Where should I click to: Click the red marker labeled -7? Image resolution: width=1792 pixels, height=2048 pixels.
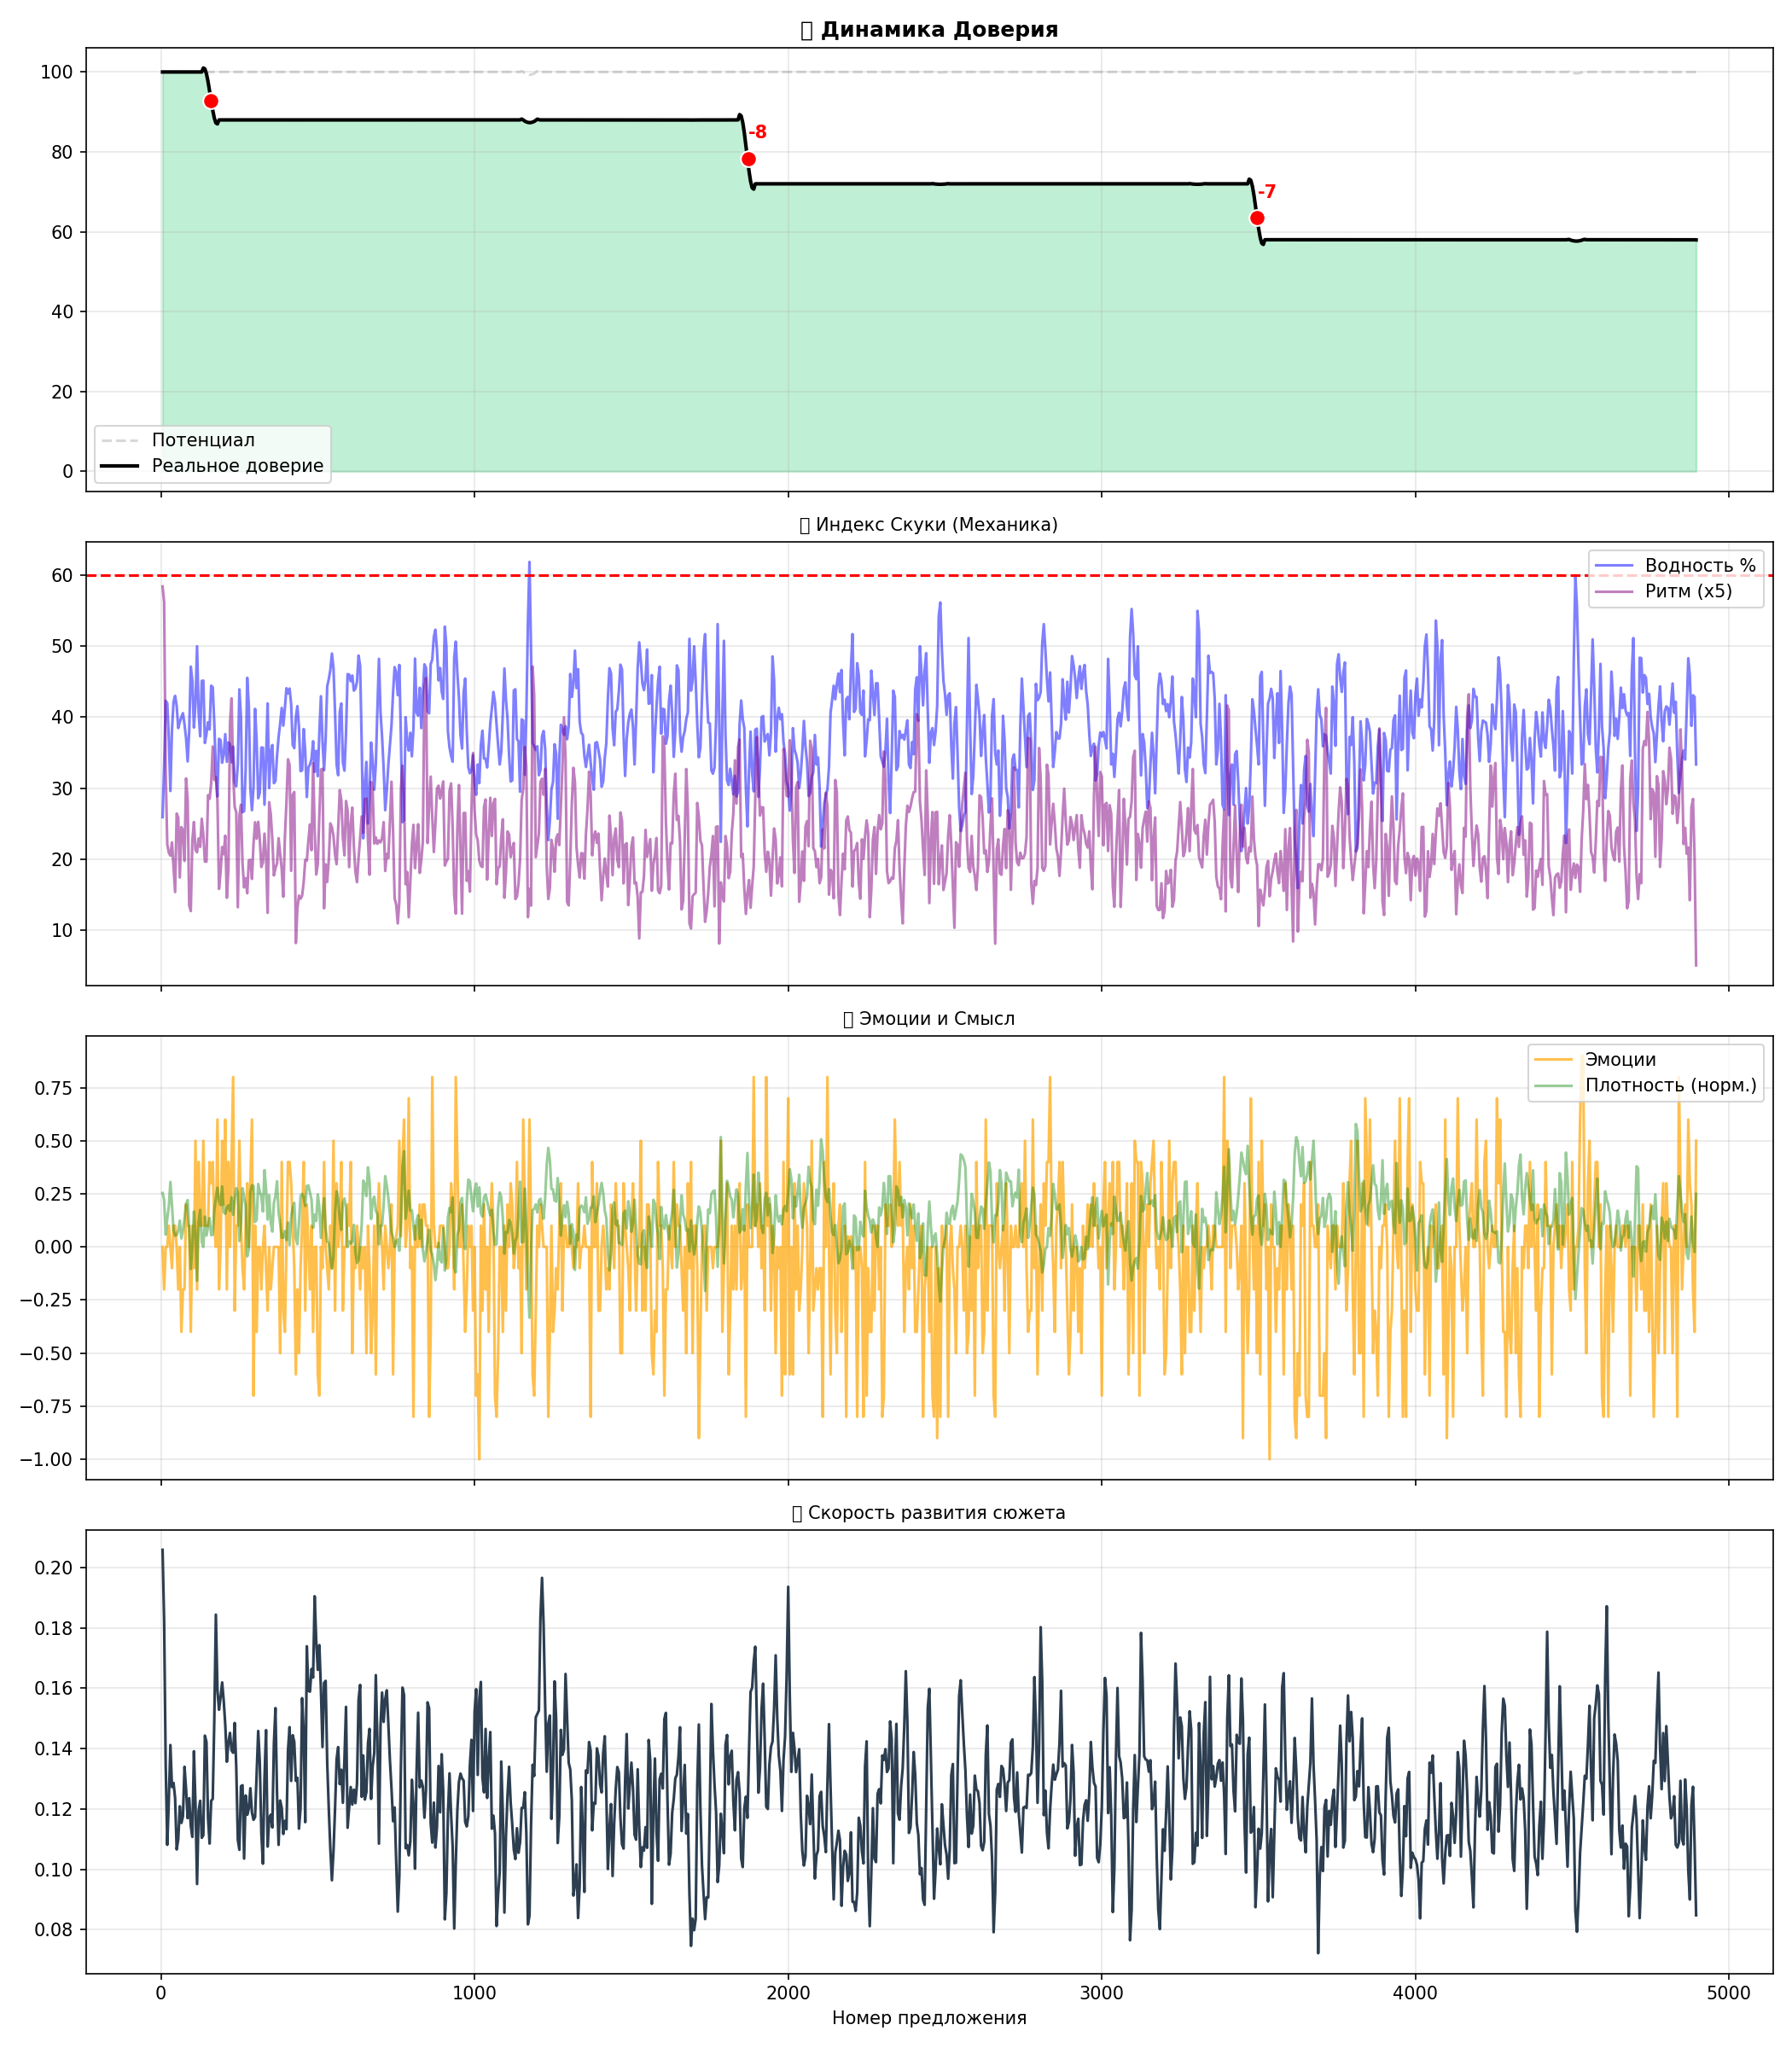click(1257, 218)
